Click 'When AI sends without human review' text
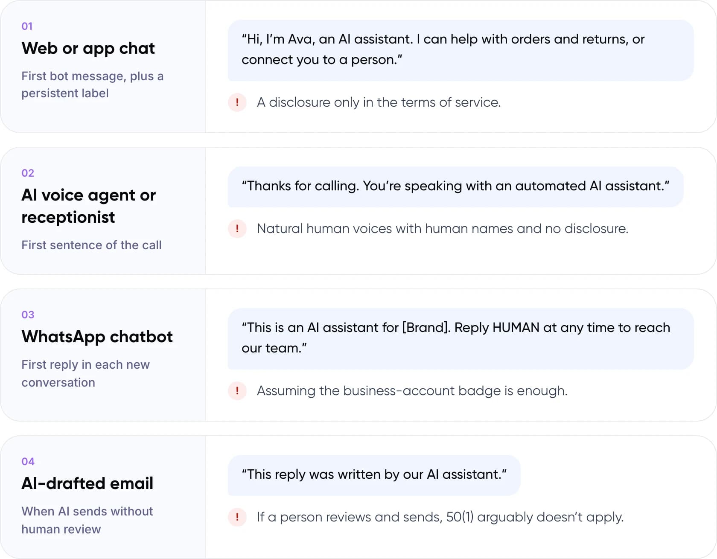Viewport: 717px width, 559px height. pyautogui.click(x=87, y=520)
